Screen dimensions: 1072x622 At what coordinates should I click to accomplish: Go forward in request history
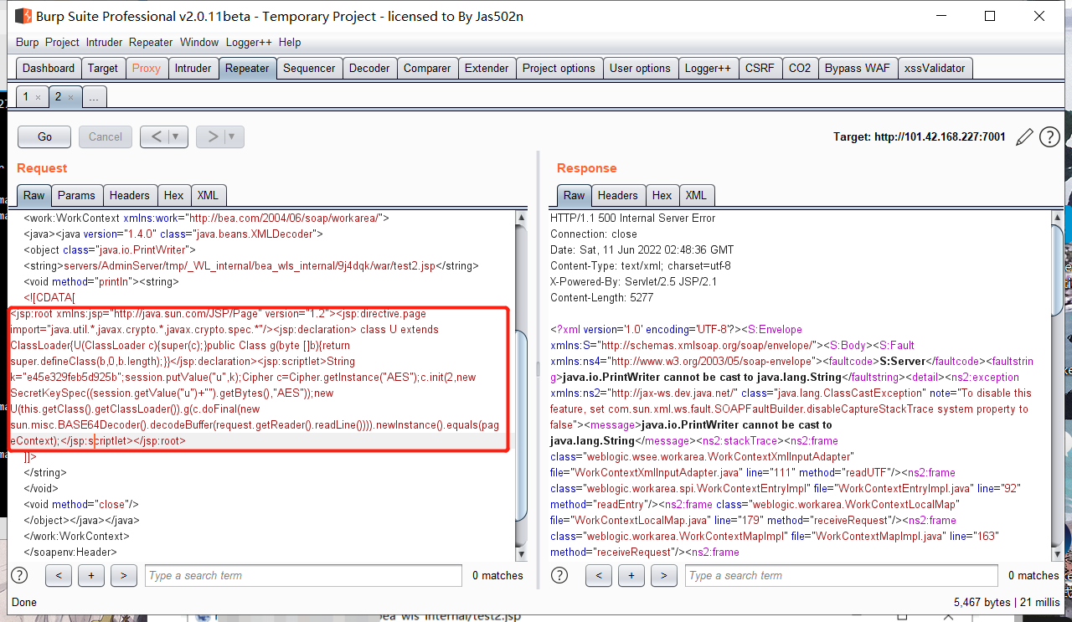pyautogui.click(x=213, y=136)
